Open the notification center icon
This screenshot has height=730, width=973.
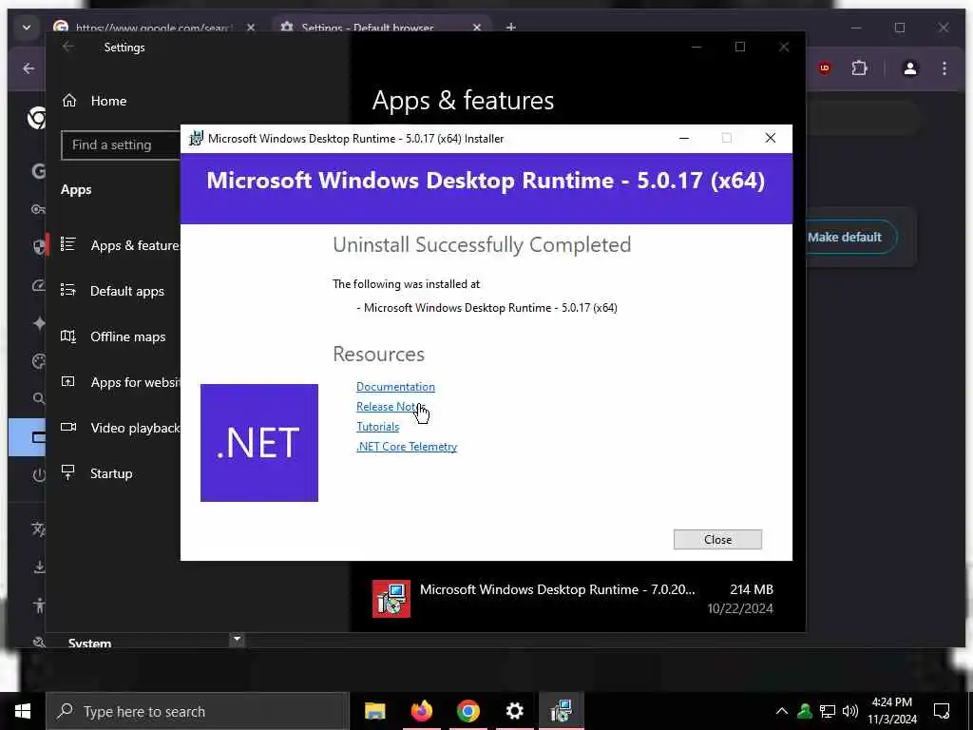click(x=942, y=711)
